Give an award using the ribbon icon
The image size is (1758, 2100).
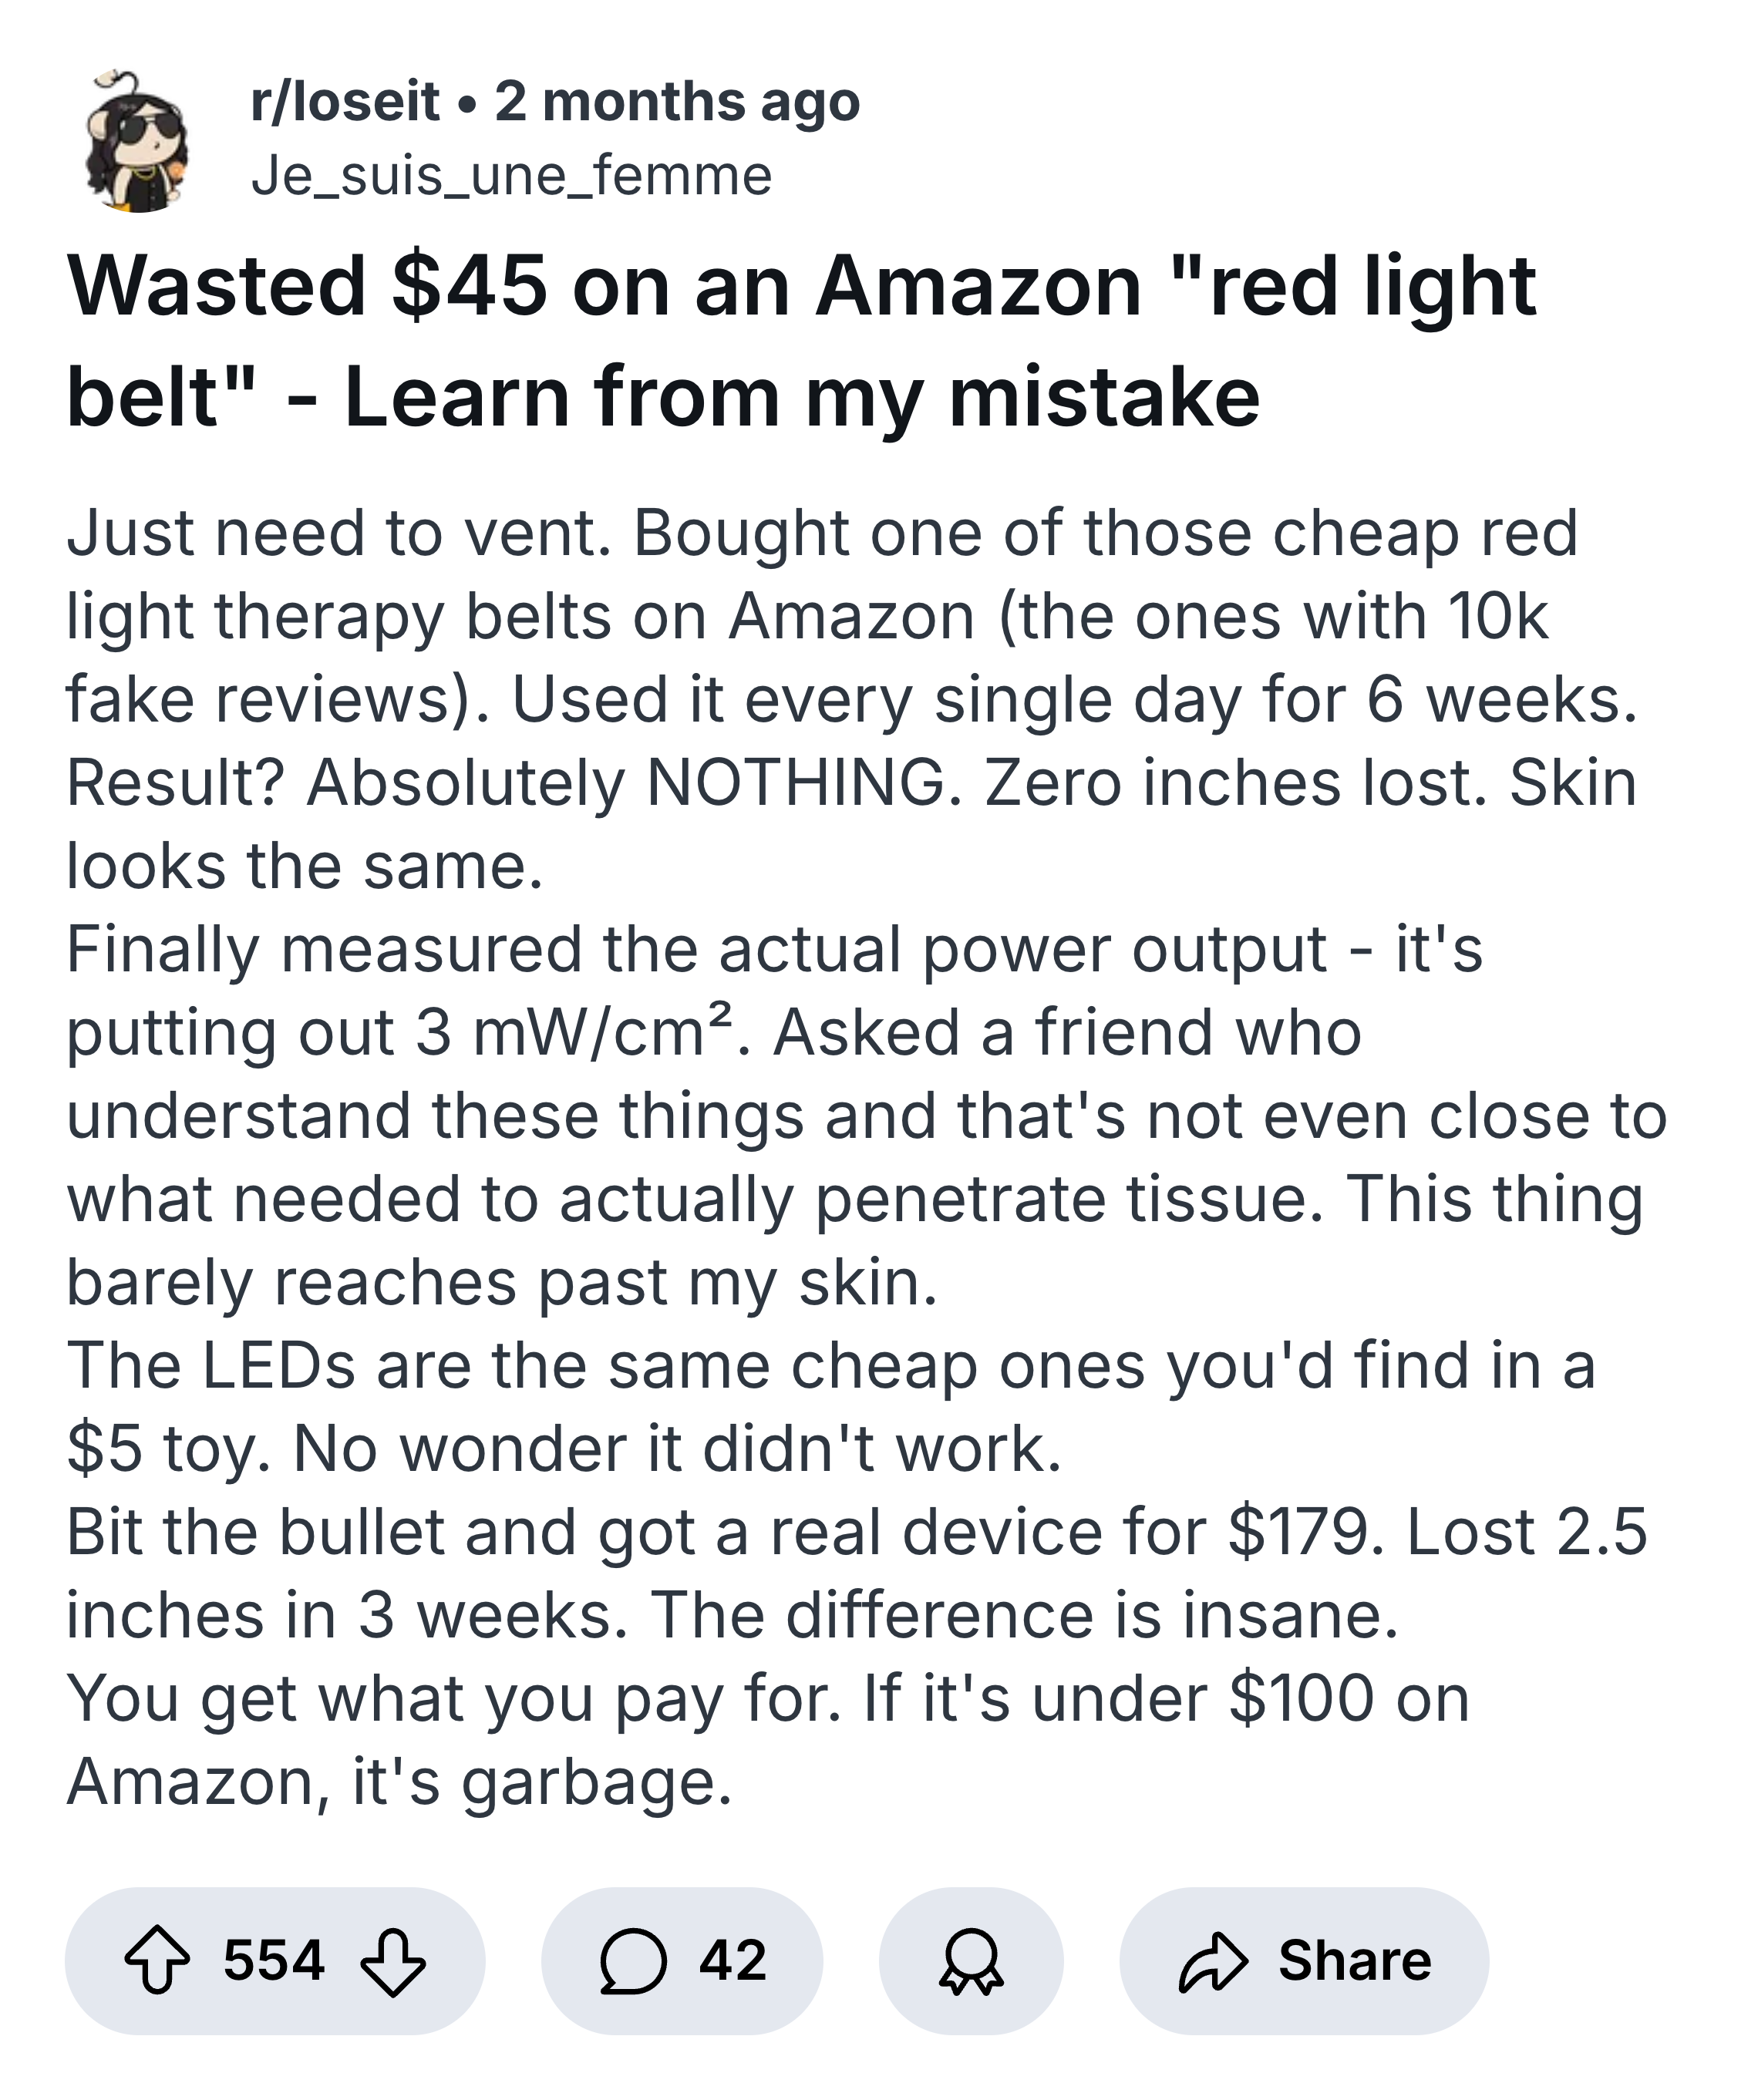tap(970, 1960)
